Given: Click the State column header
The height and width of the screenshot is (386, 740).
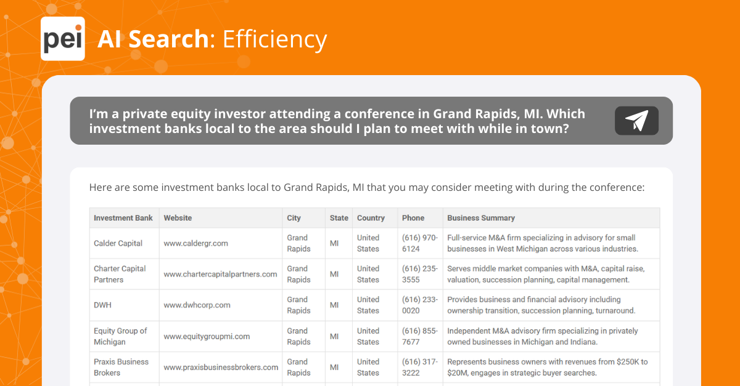Looking at the screenshot, I should 339,218.
